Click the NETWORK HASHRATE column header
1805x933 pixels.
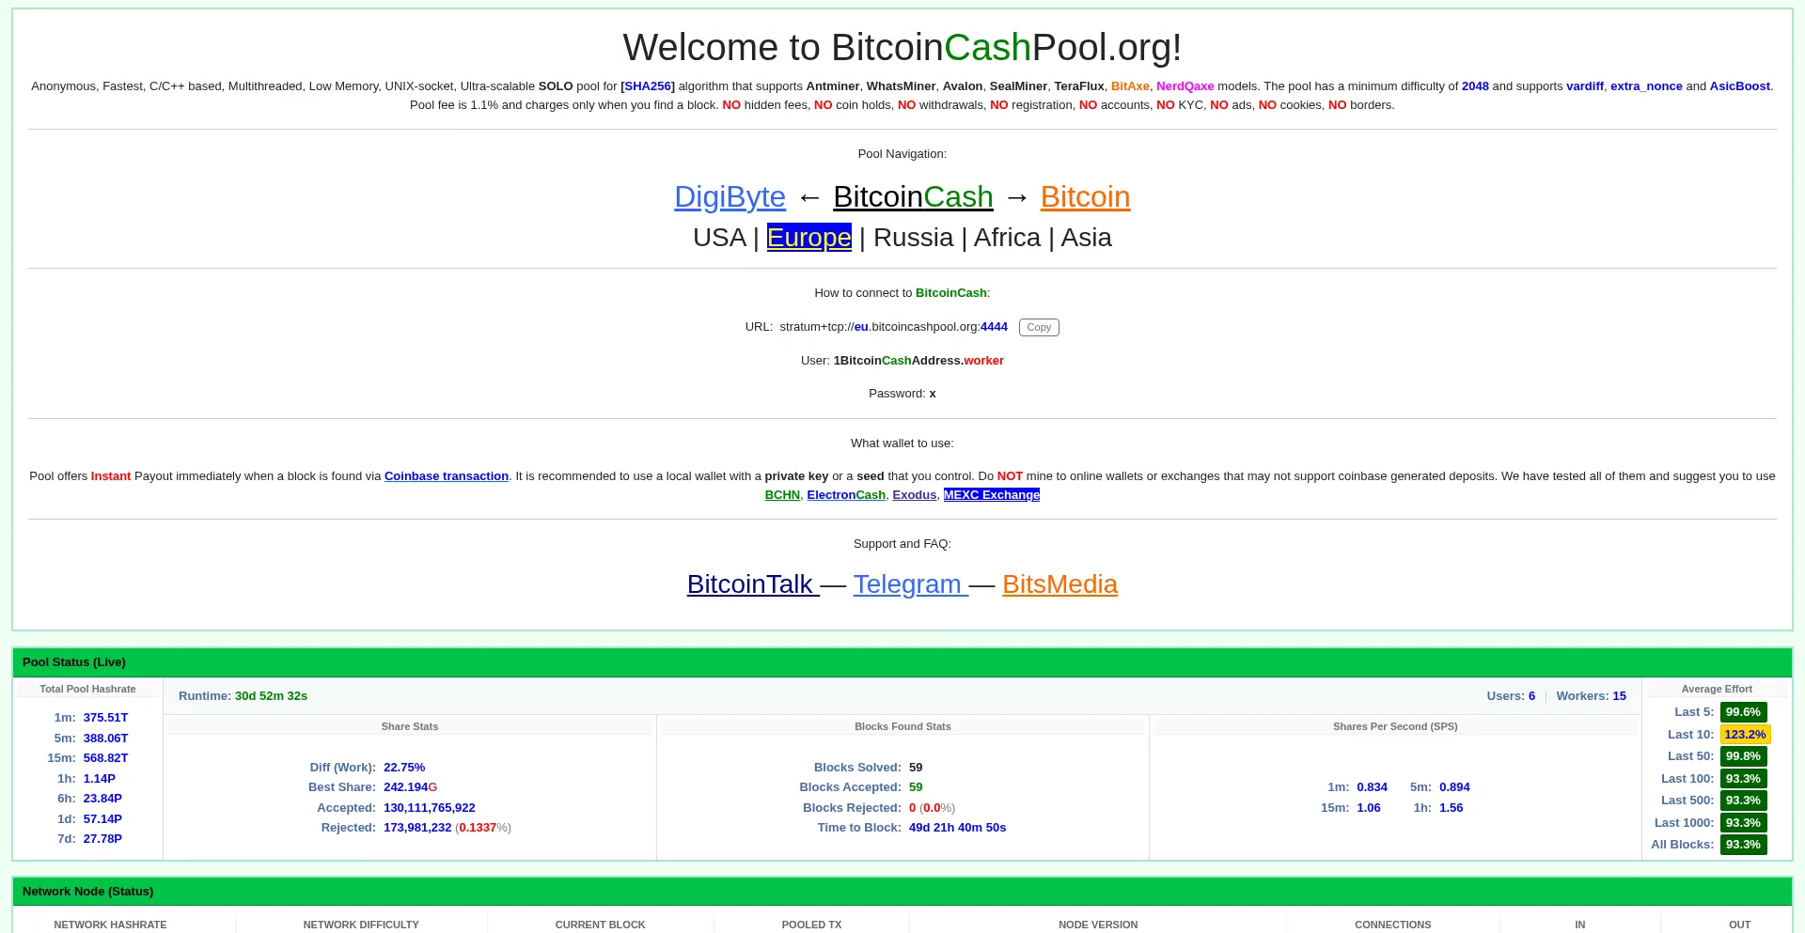click(110, 925)
